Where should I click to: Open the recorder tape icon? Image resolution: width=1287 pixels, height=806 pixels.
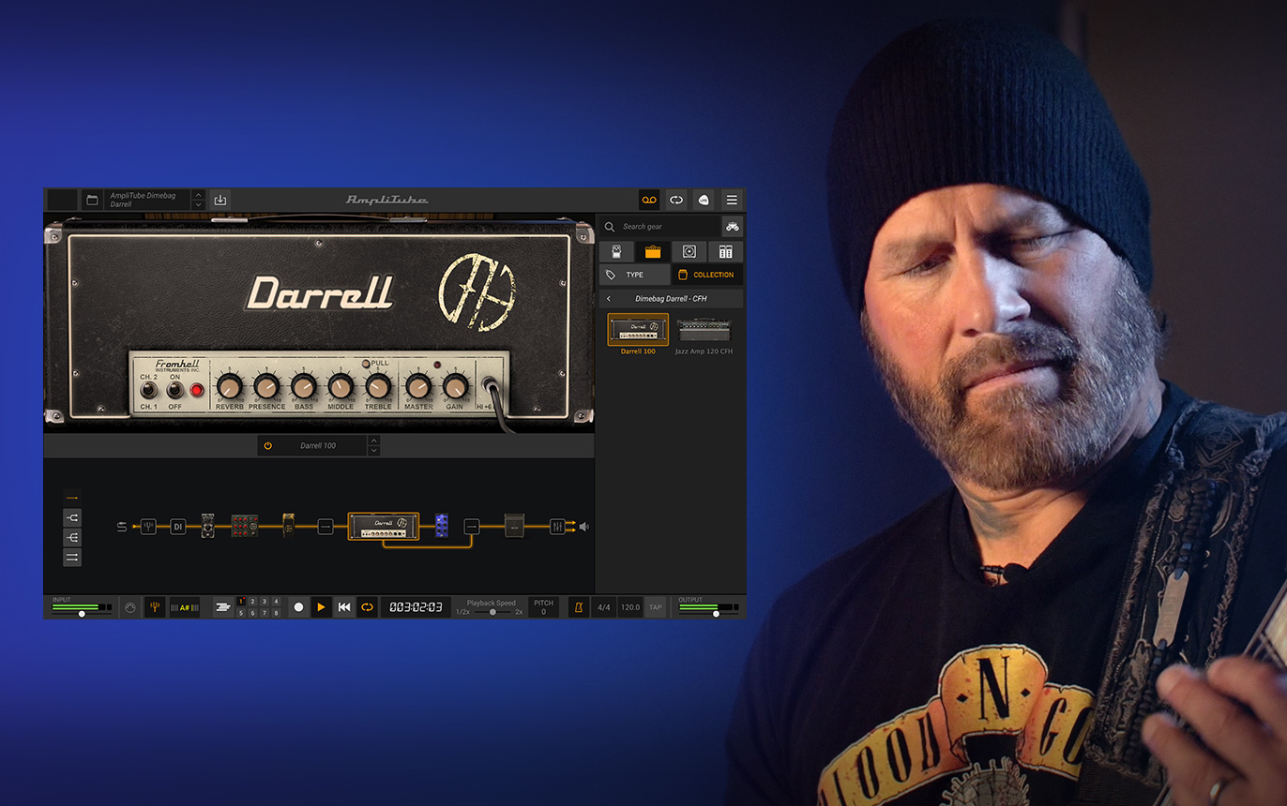pos(649,200)
